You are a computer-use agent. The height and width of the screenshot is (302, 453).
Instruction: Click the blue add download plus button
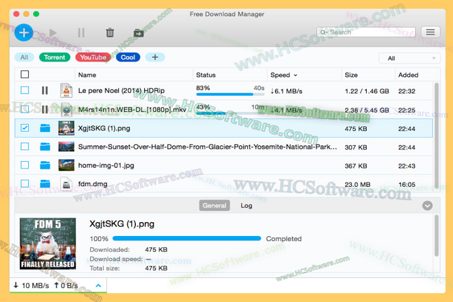point(24,32)
